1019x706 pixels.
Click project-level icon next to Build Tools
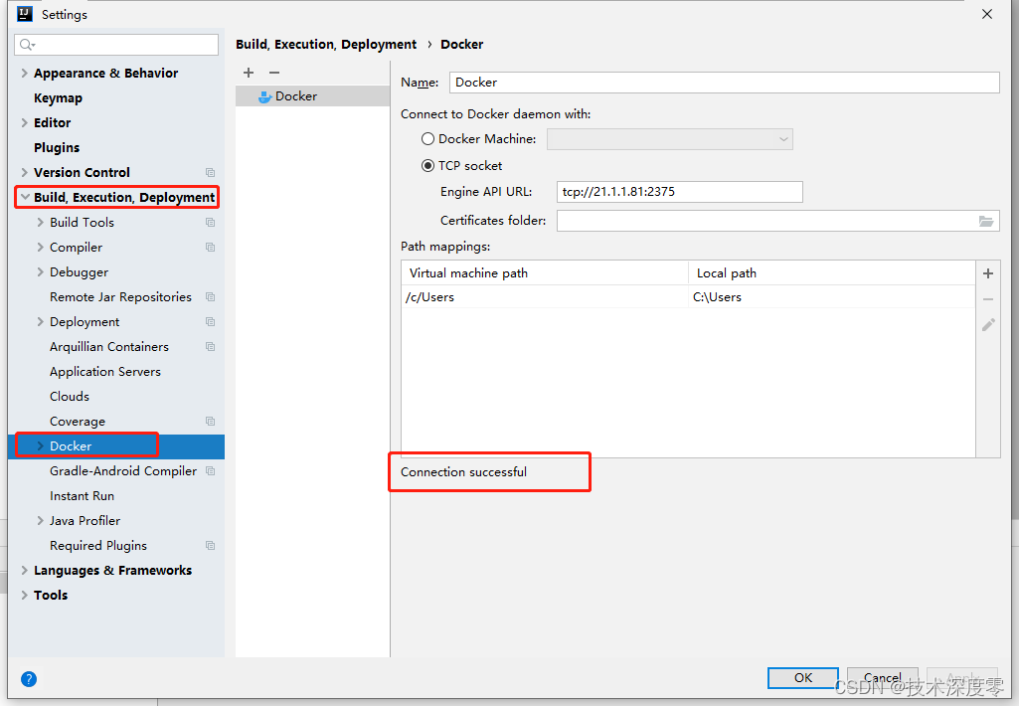[210, 223]
